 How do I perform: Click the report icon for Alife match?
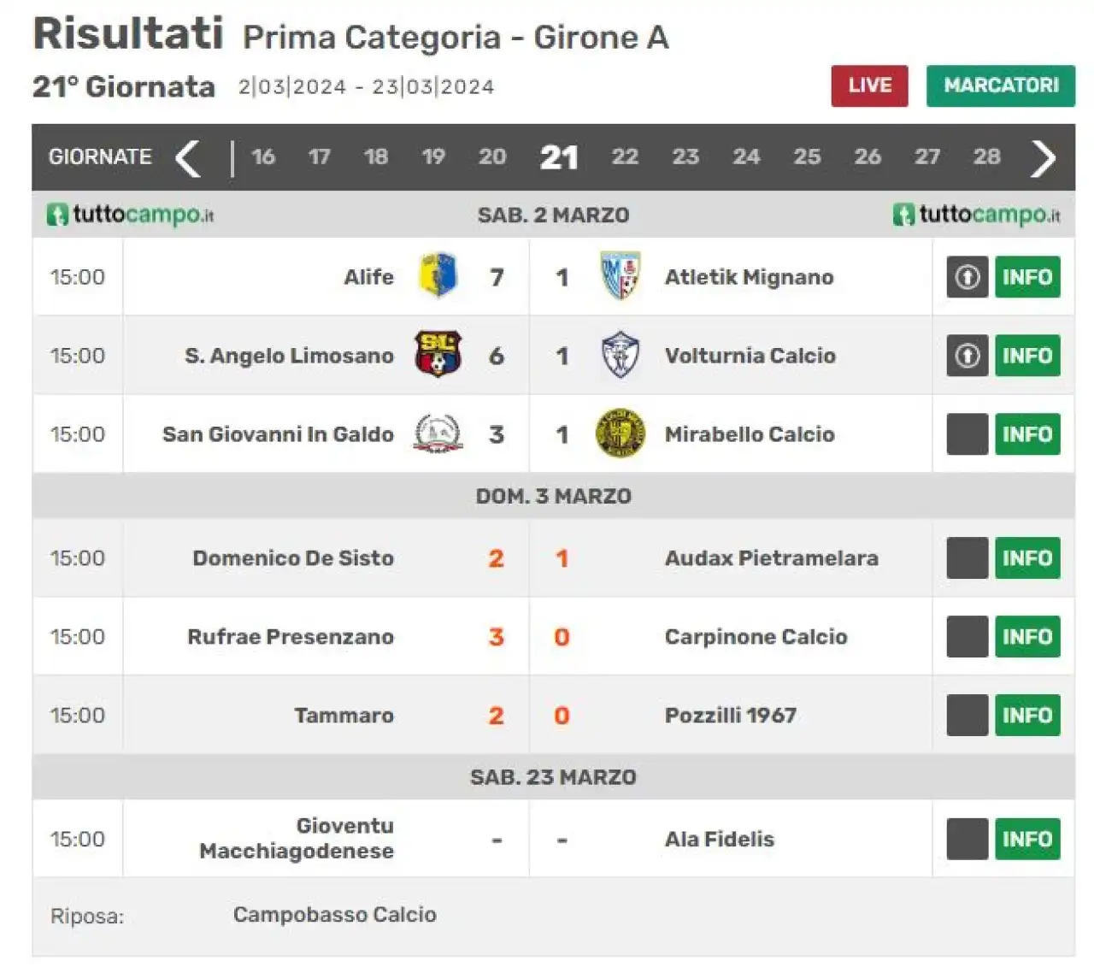(968, 277)
